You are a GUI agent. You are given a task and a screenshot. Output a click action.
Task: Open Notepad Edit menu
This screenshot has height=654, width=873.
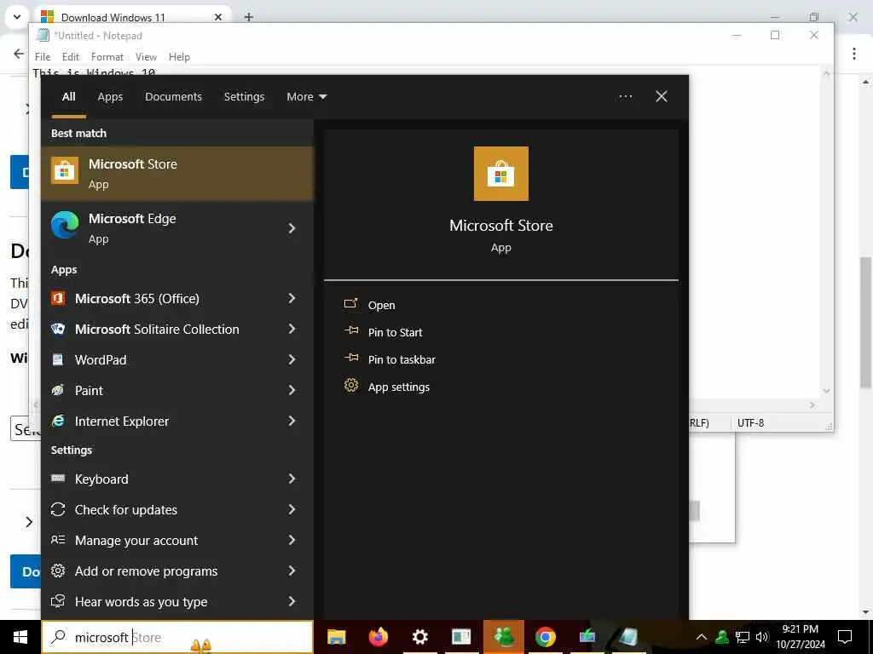(x=70, y=57)
